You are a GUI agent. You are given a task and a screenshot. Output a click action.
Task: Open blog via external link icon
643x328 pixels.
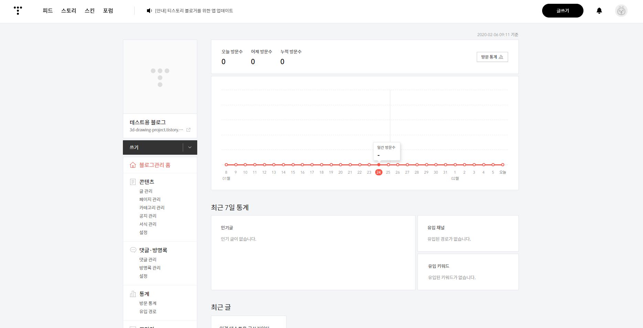point(188,130)
